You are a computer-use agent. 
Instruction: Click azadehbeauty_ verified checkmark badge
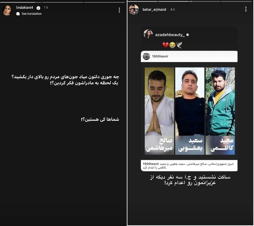pos(188,35)
